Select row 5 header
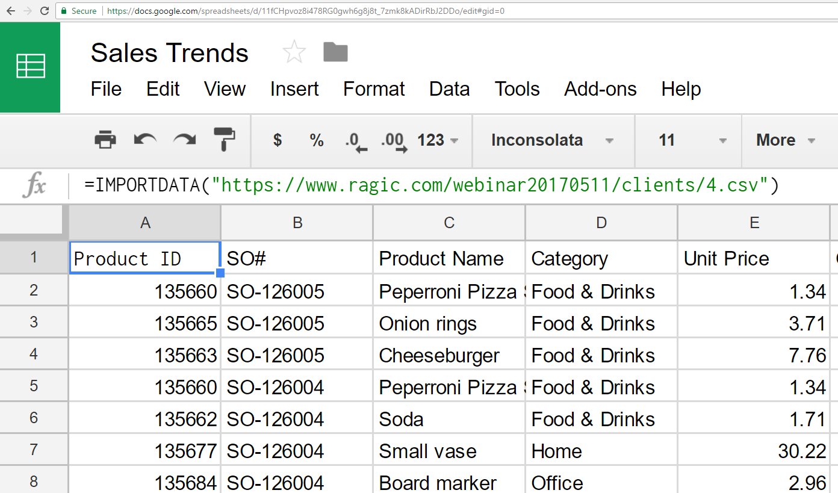This screenshot has width=838, height=493. coord(34,386)
